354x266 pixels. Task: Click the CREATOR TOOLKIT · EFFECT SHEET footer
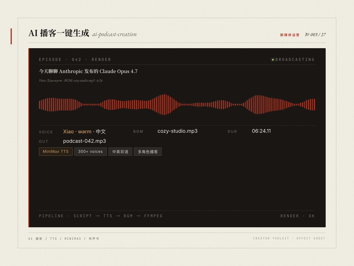click(289, 238)
